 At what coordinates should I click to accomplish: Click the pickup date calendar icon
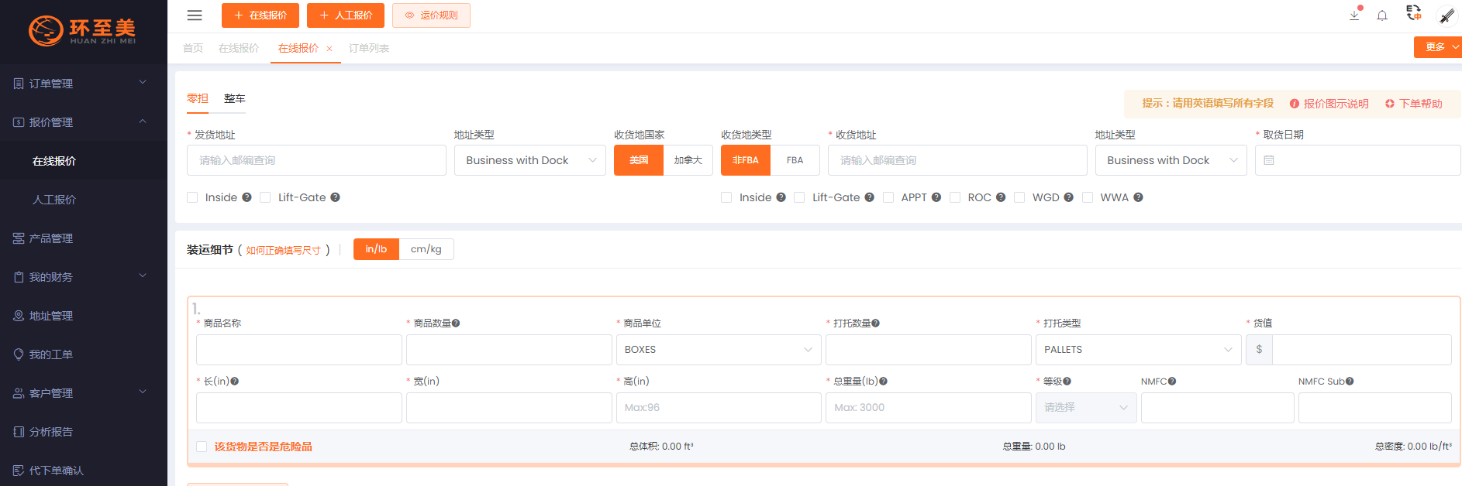click(1269, 160)
